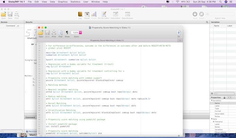Viewport: 236px width, 138px height.
Task: Click the menu bar date and time
Action: (x=204, y=2)
